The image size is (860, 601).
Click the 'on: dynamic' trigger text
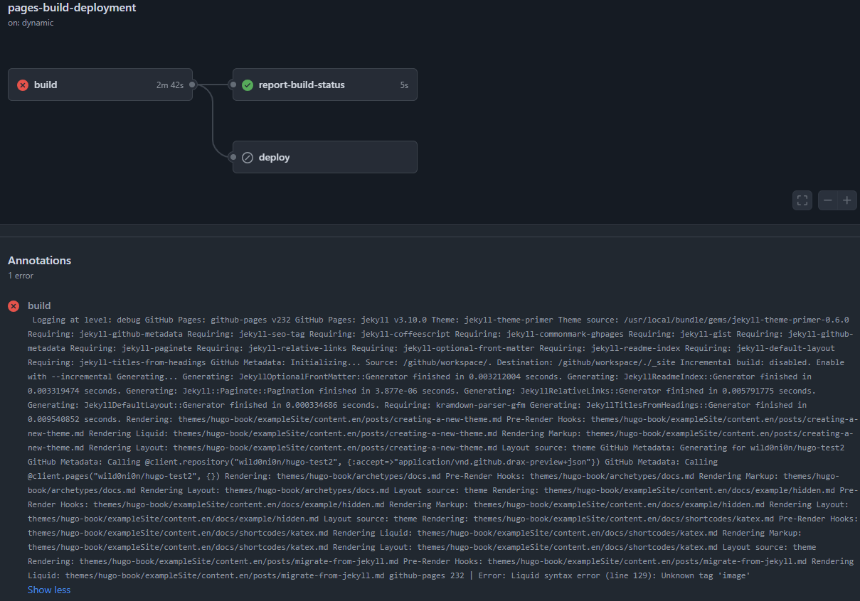pyautogui.click(x=31, y=23)
